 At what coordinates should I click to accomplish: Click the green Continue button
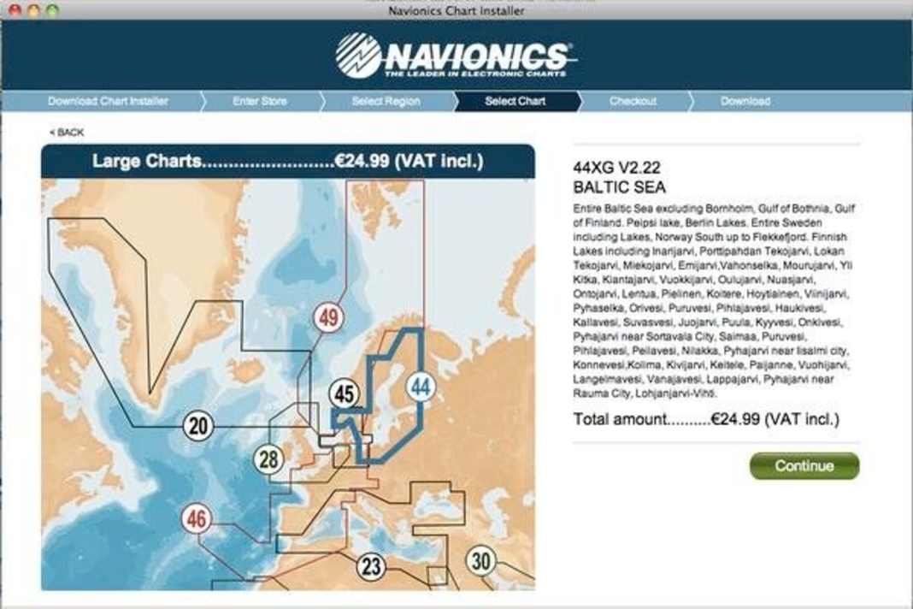(x=804, y=466)
